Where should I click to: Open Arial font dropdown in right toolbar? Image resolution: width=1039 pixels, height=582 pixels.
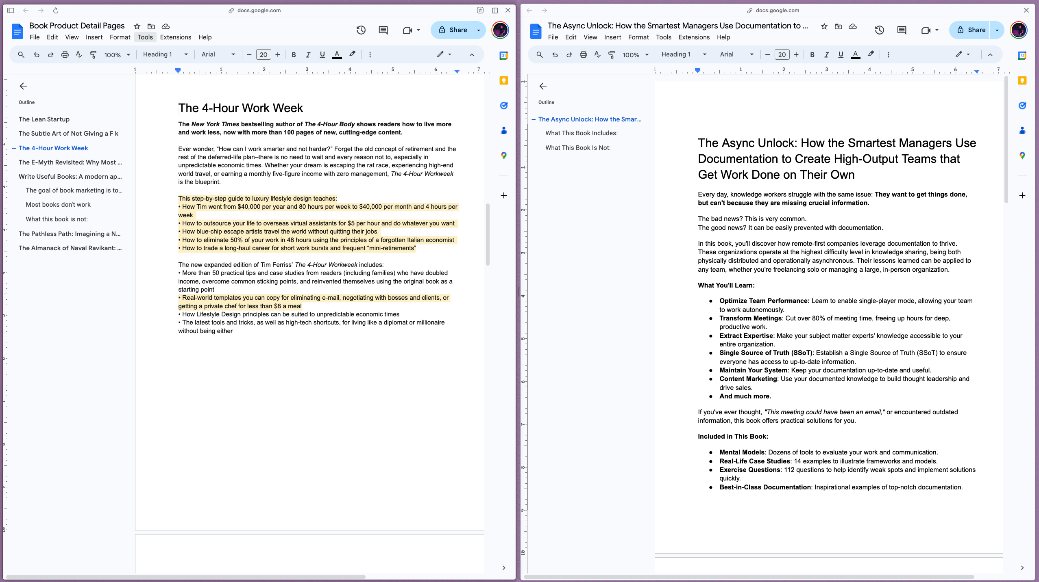pos(736,54)
